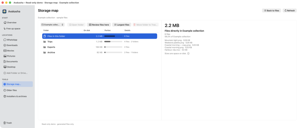Image resolution: width=300 pixels, height=128 pixels.
Task: Click '4 files · 2 folders' detail text
Action: pyautogui.click(x=131, y=41)
